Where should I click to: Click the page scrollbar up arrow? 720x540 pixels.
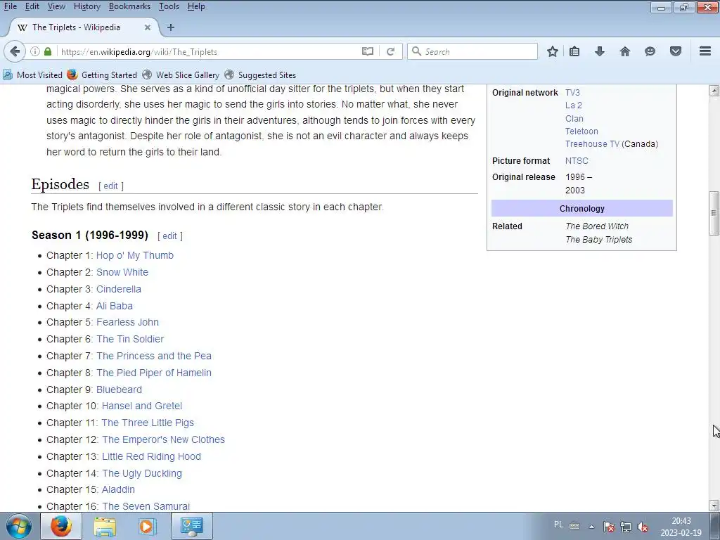[714, 91]
